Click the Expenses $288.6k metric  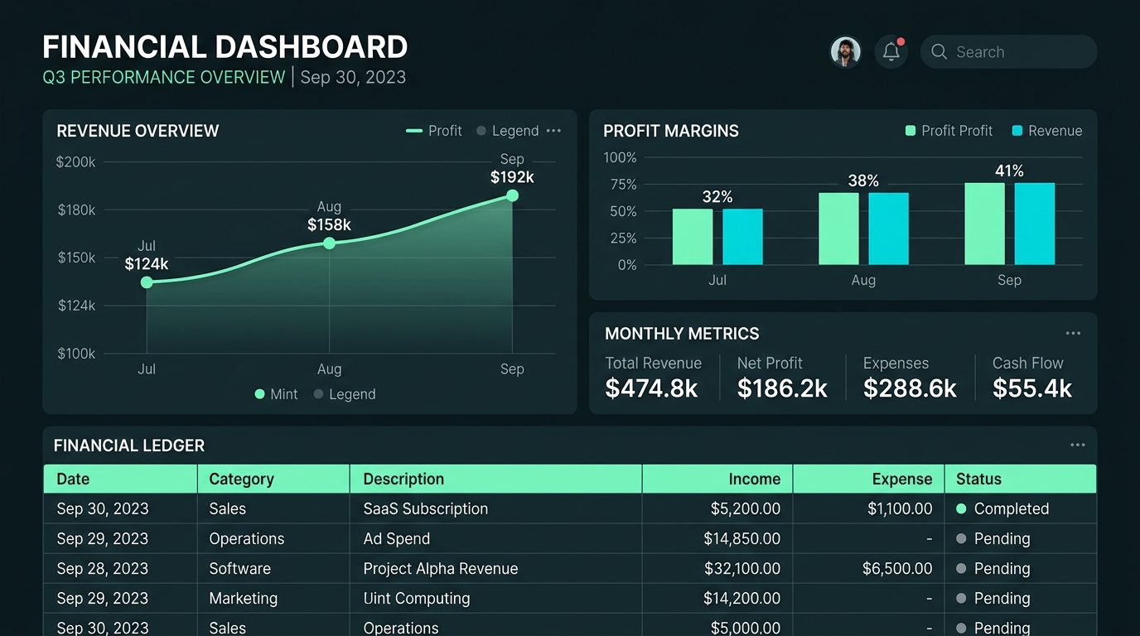910,377
